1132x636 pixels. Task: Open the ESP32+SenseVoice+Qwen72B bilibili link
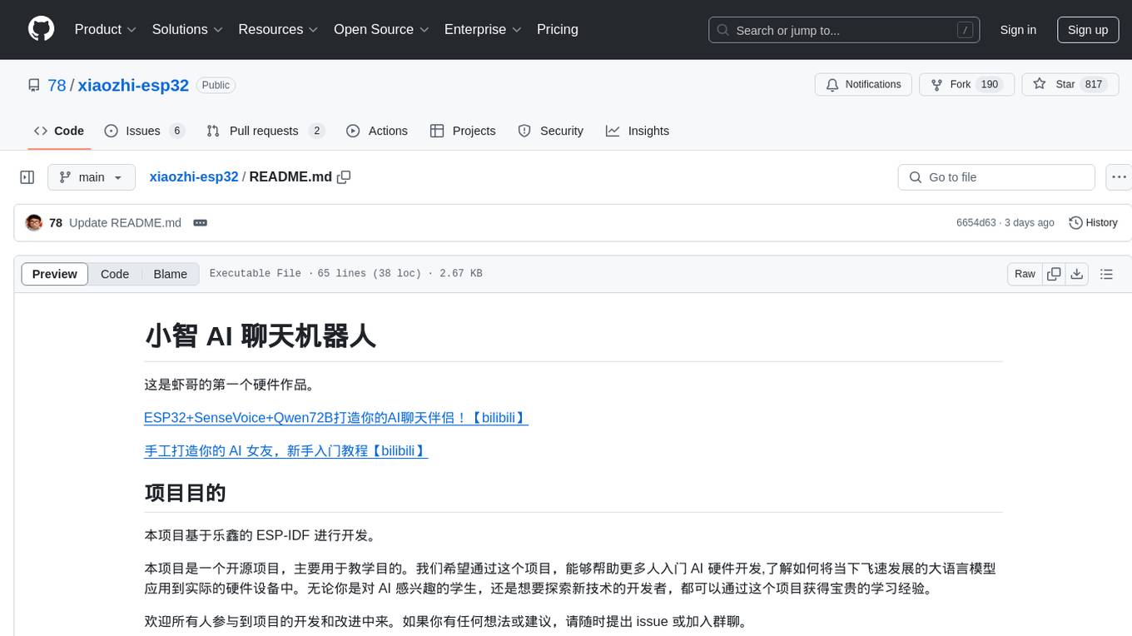336,417
